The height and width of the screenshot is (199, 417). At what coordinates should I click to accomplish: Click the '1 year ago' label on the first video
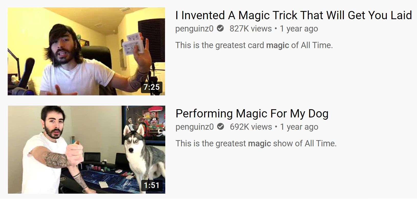[299, 29]
